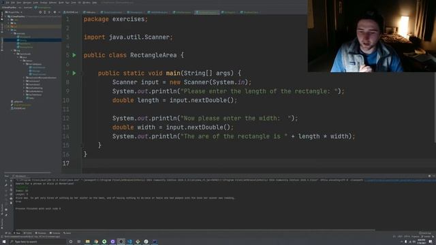Select the active RectangleArea editor tab
This screenshot has width=436, height=245.
click(x=206, y=12)
